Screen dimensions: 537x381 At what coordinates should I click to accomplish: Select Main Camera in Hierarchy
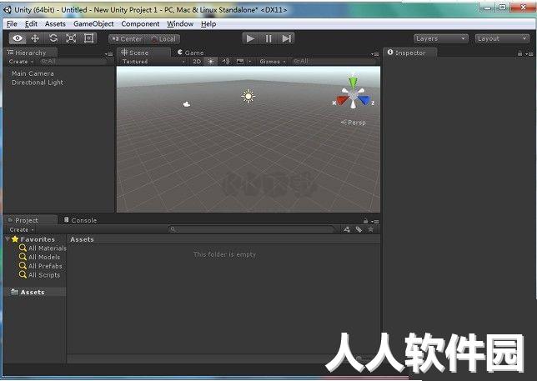pos(33,73)
